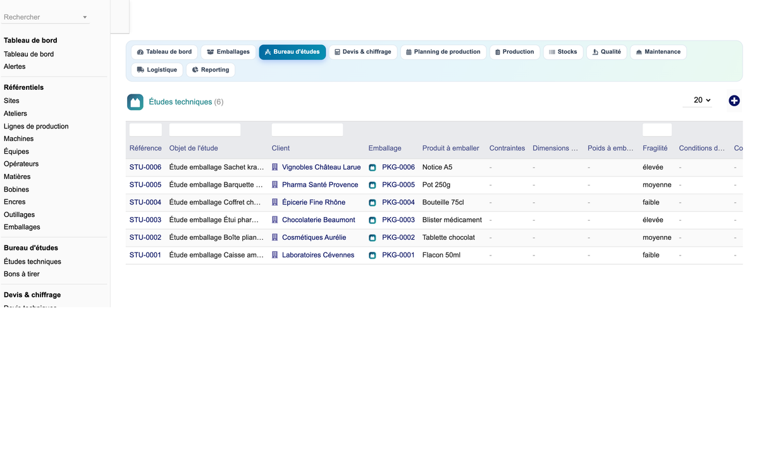Open Planning de production tab
Viewport: 759px width, 470px height.
pos(443,52)
